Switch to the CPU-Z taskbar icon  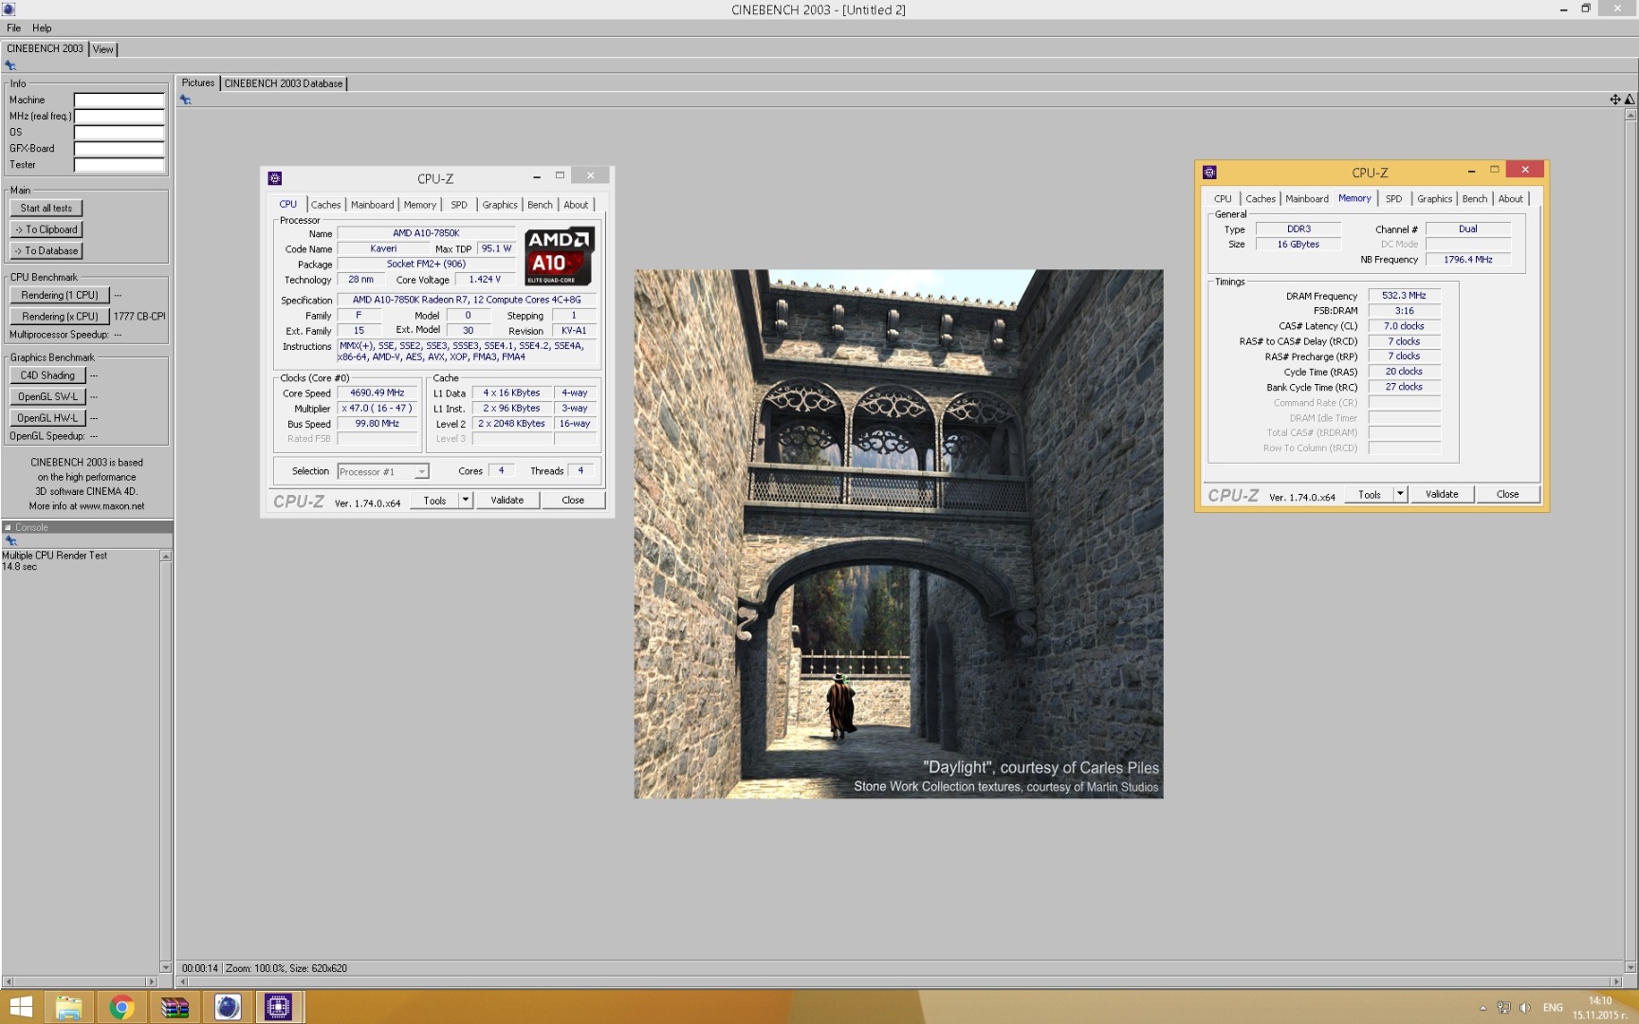[x=278, y=1007]
